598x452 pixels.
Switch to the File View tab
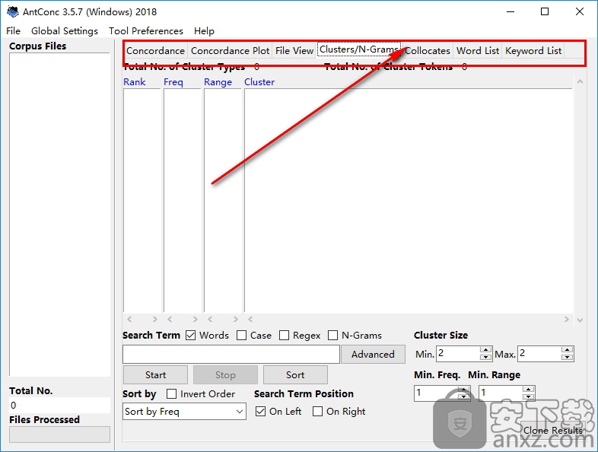coord(294,51)
